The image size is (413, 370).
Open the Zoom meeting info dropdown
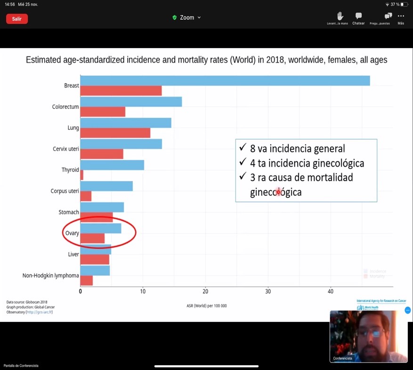click(187, 17)
